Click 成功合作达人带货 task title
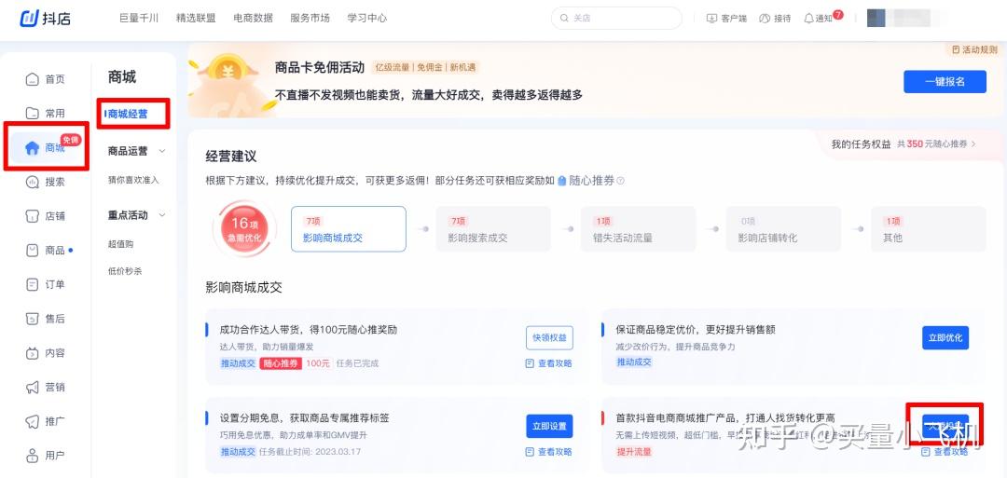1007x478 pixels. [x=309, y=331]
